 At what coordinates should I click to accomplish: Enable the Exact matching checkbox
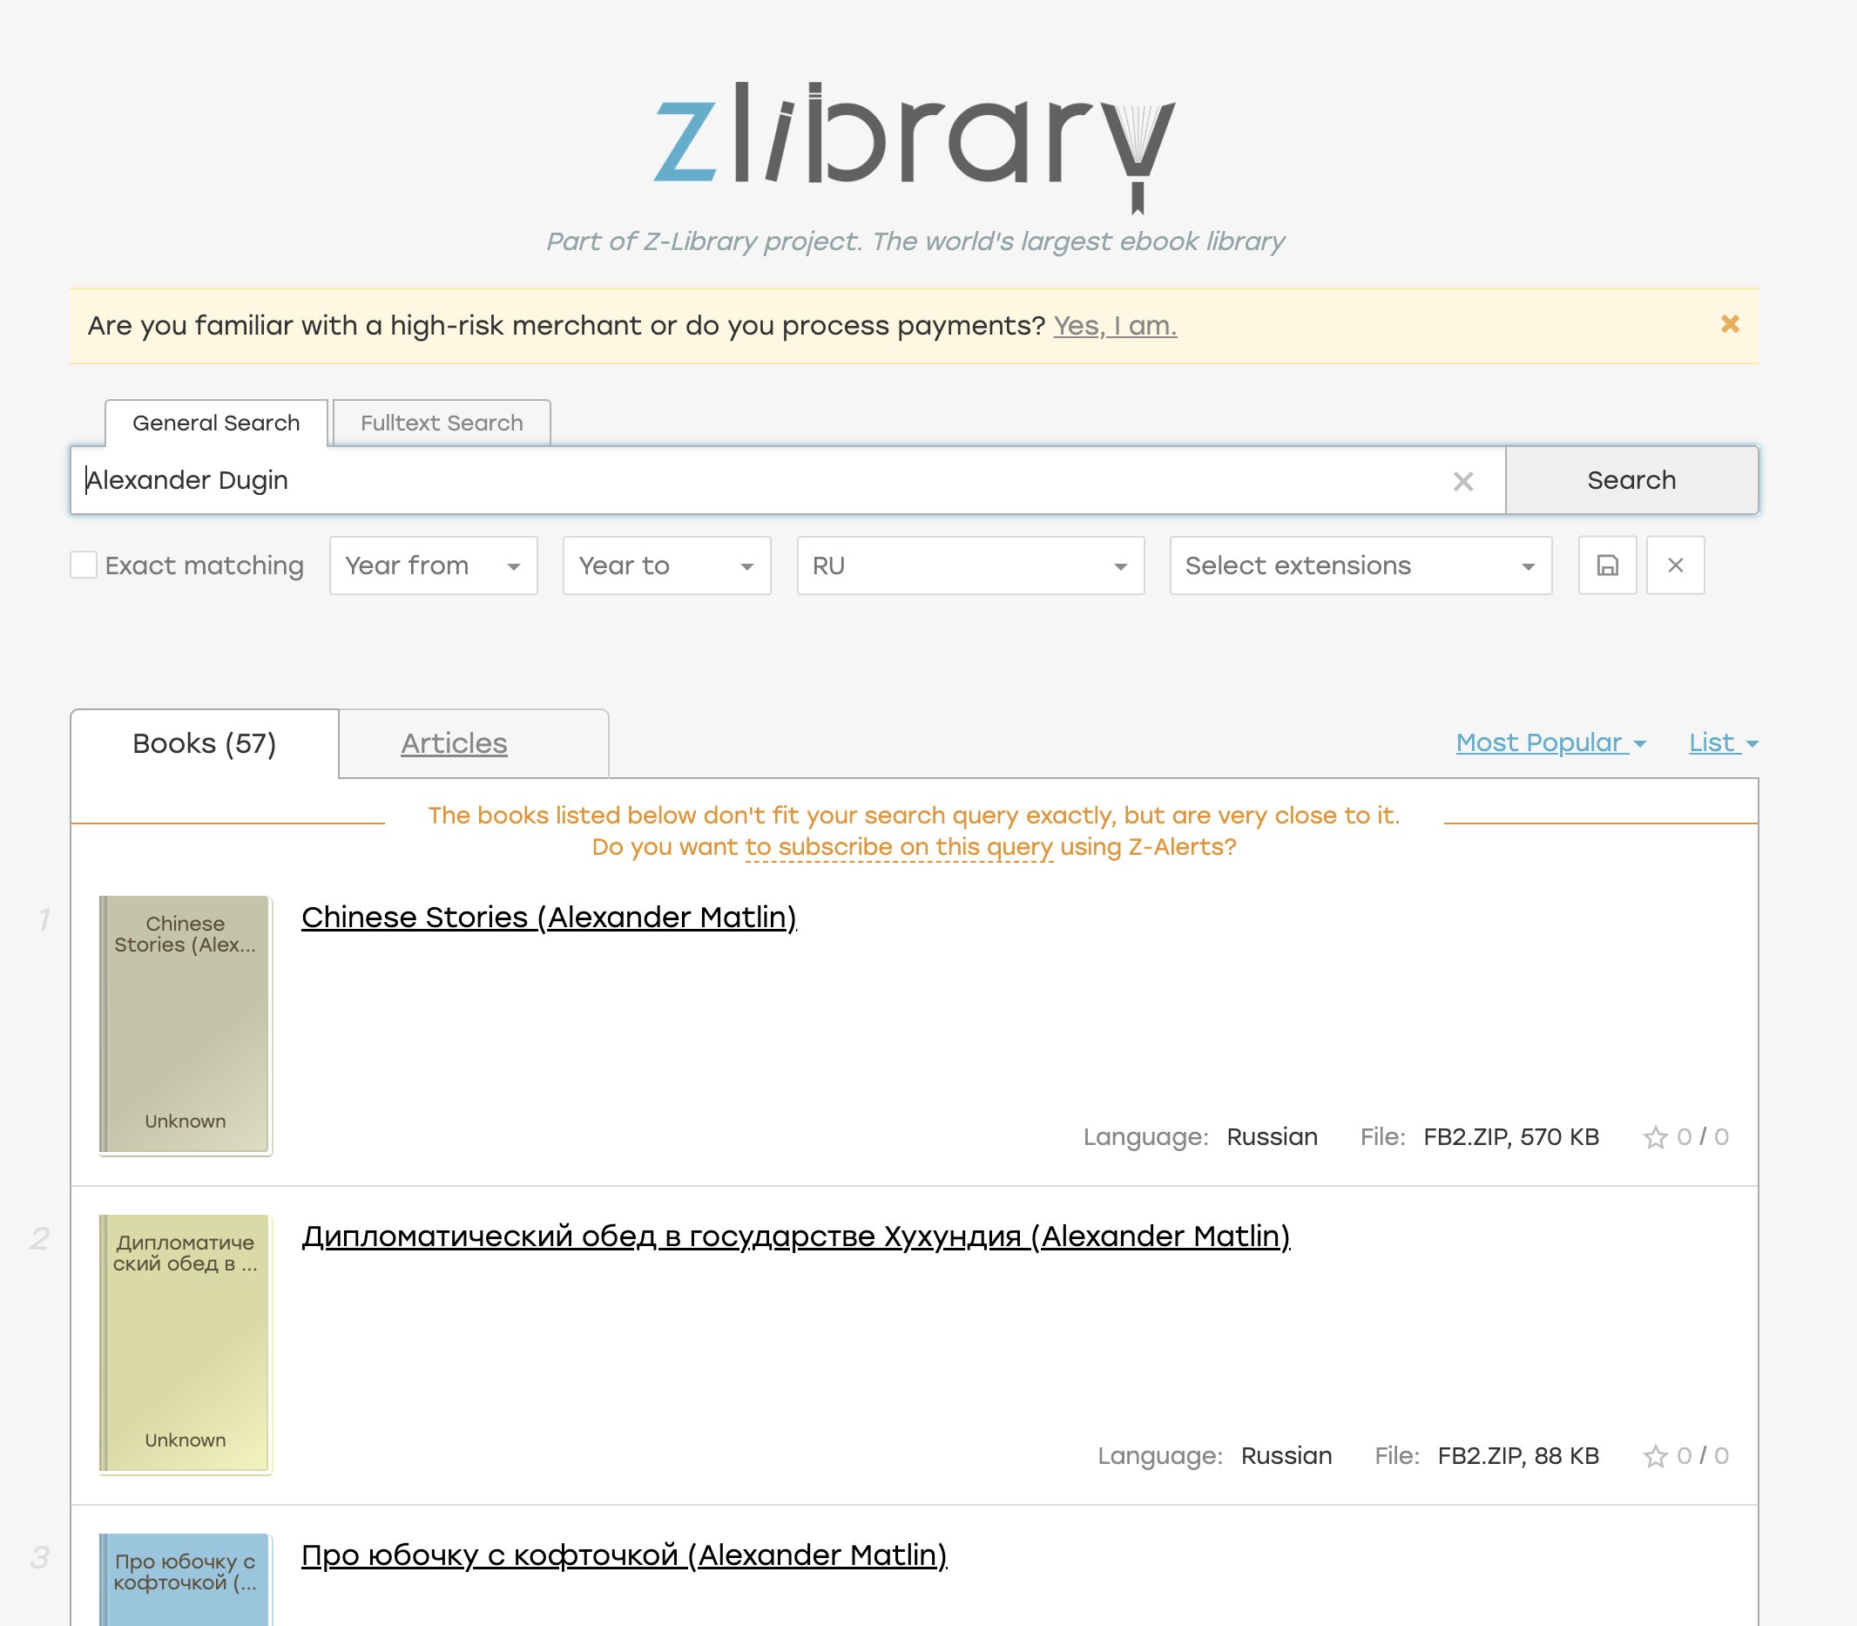click(x=84, y=566)
